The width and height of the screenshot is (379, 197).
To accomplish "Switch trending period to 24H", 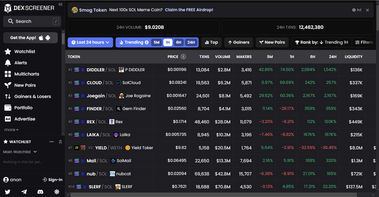I will tap(191, 42).
